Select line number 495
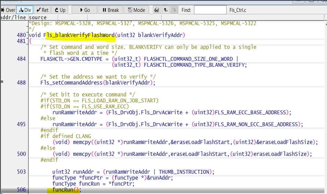 click(x=21, y=124)
